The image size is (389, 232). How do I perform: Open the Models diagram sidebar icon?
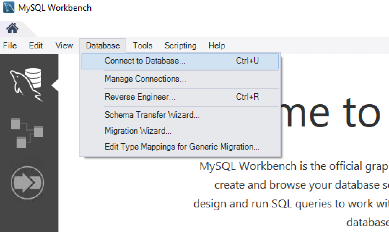point(27,133)
